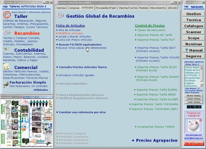206x149 pixels.
Task: Switch to Proveedor/Fabr tab
Action: click(x=106, y=8)
